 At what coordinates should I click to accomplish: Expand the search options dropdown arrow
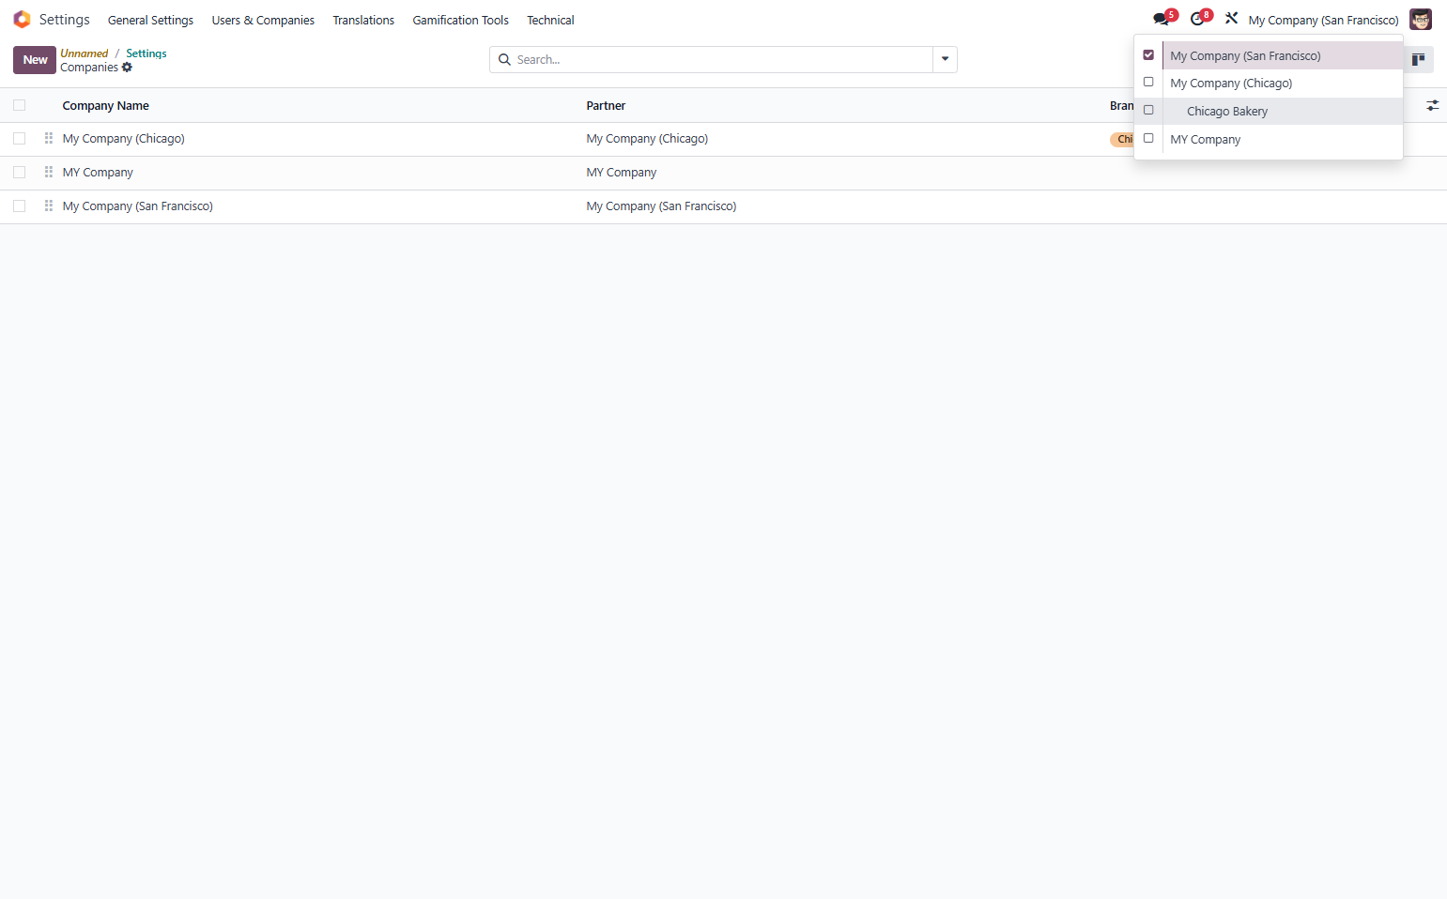(x=945, y=59)
